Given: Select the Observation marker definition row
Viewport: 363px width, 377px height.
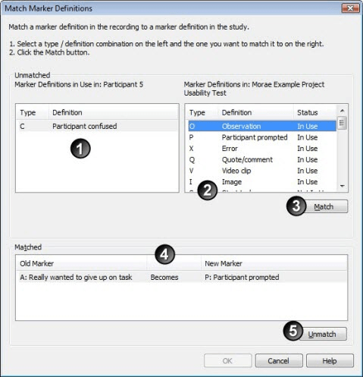Looking at the screenshot, I should point(262,126).
